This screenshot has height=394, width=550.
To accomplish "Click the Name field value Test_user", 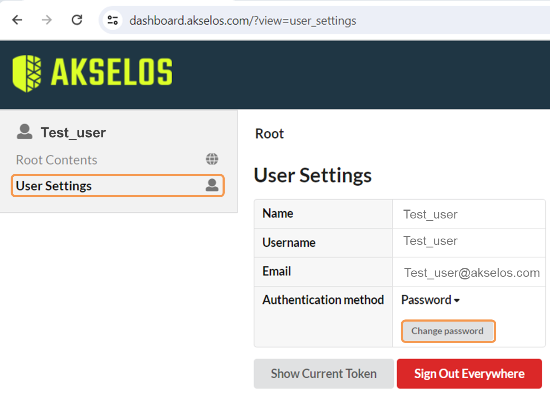I will (430, 214).
